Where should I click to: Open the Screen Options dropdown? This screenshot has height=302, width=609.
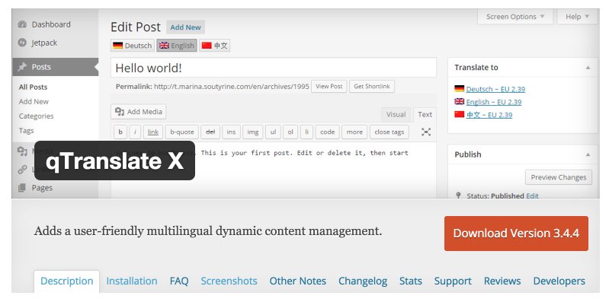(515, 17)
